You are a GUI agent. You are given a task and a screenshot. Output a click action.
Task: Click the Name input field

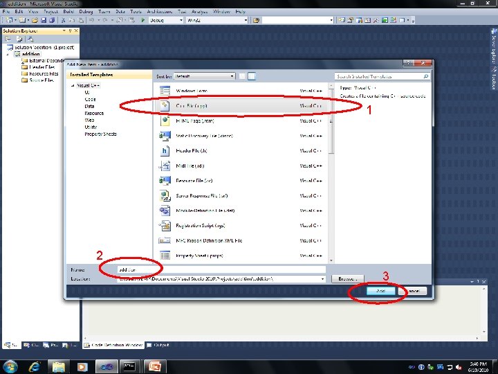(x=221, y=269)
